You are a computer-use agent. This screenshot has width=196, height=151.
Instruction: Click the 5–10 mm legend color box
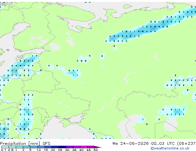[x=34, y=147]
